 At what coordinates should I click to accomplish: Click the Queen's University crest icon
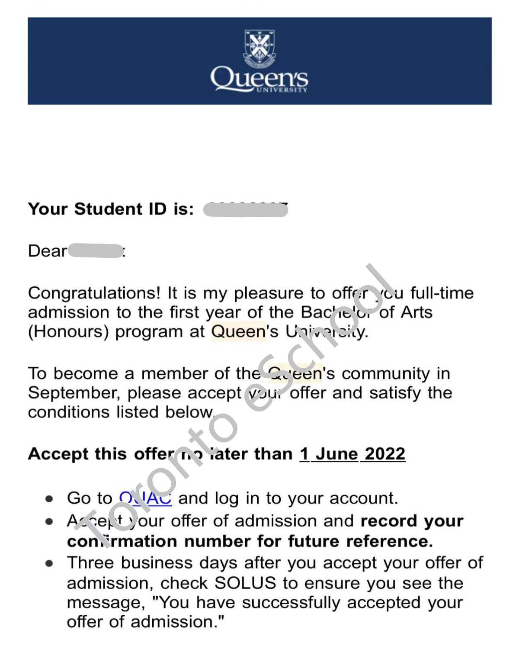[259, 48]
